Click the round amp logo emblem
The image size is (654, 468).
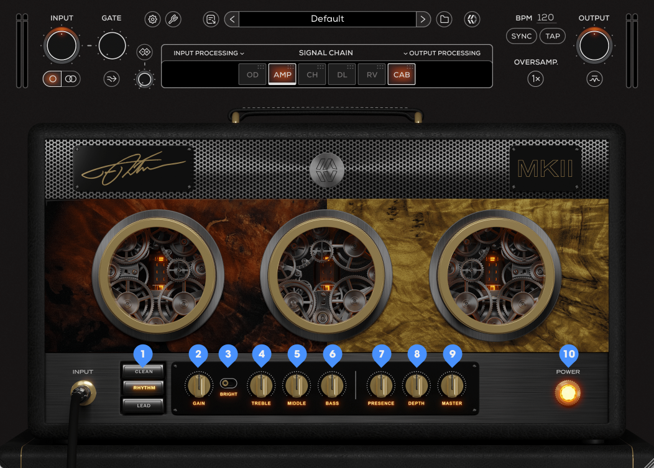click(327, 170)
